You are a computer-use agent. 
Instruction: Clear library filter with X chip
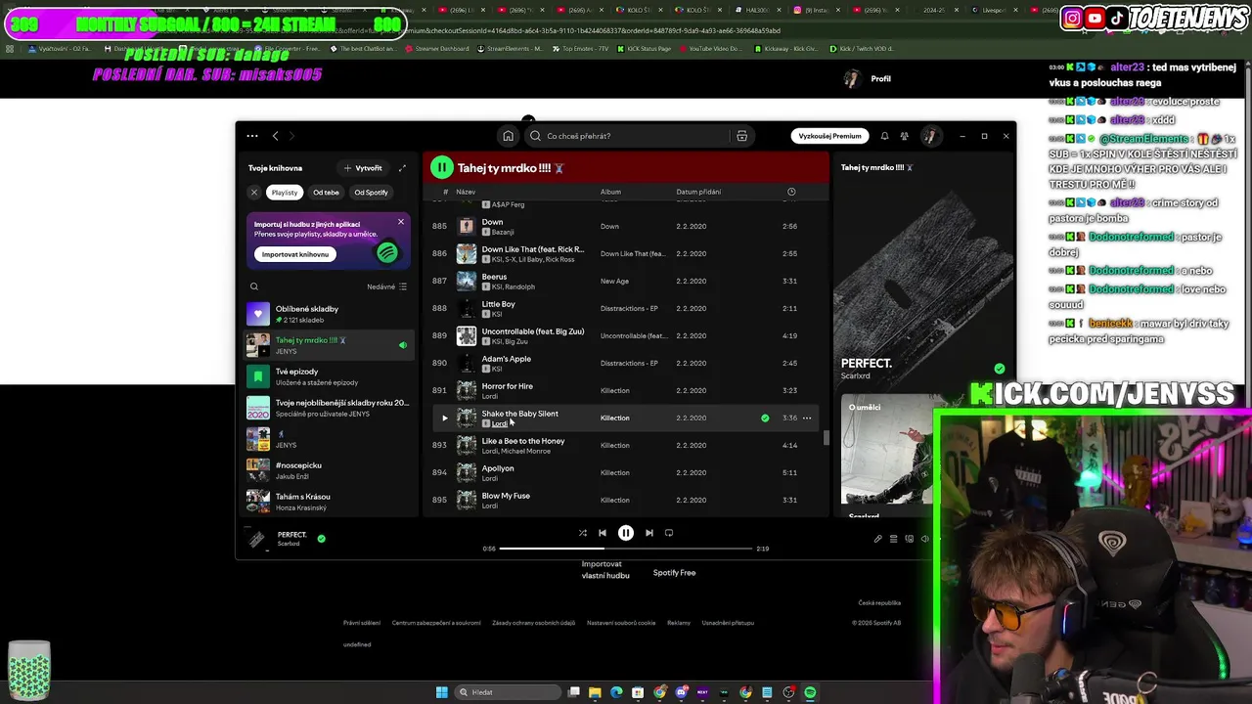click(254, 193)
